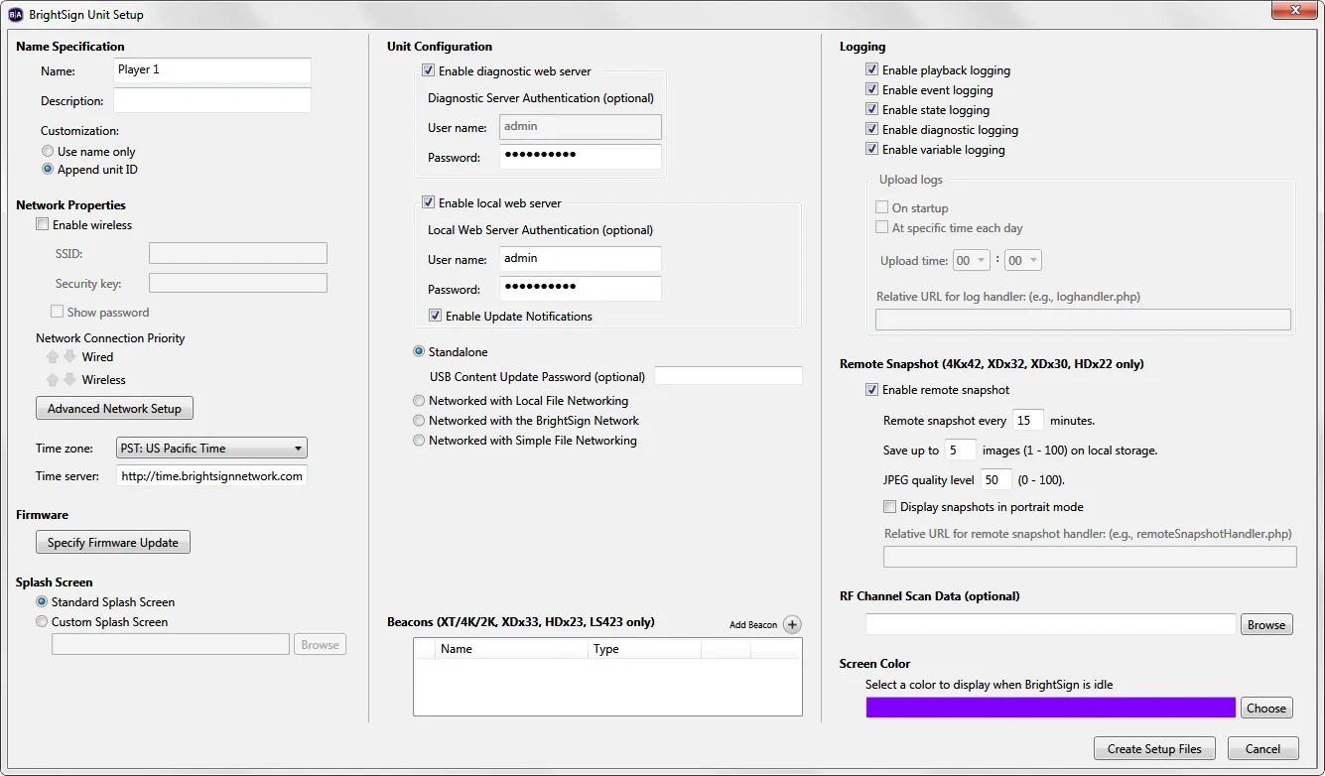Click the Type column header in Beacons
The height and width of the screenshot is (776, 1325).
tap(644, 649)
